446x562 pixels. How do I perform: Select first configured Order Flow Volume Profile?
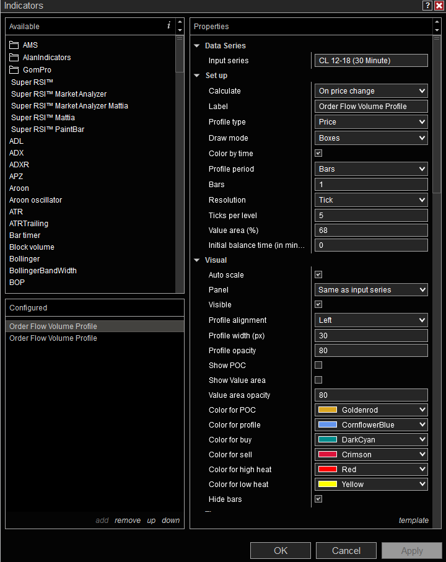point(95,326)
